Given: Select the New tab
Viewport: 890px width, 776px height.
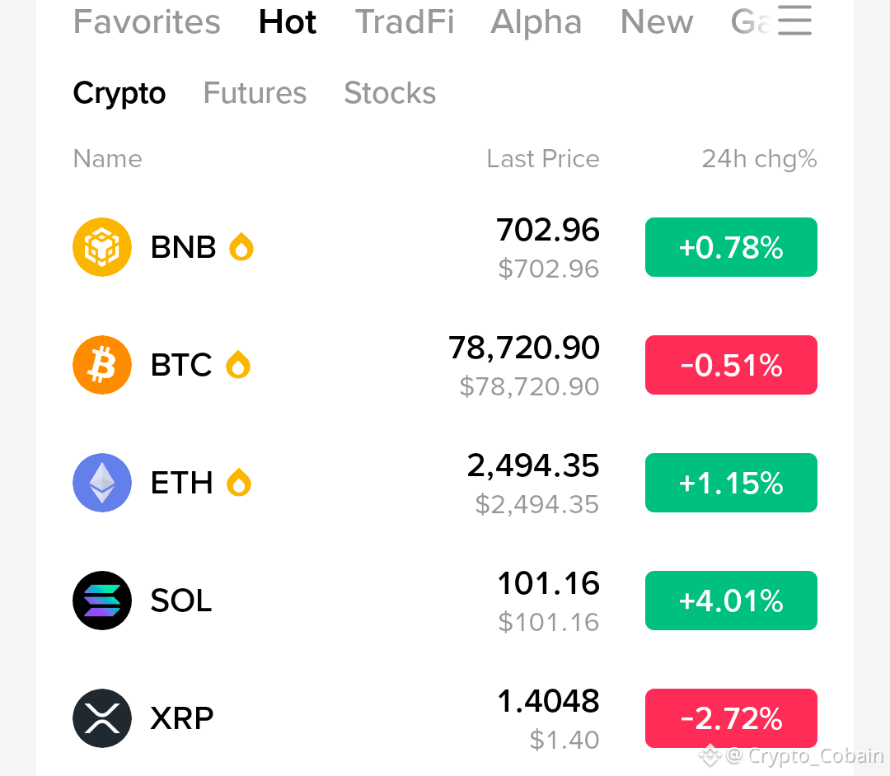Looking at the screenshot, I should [x=657, y=21].
